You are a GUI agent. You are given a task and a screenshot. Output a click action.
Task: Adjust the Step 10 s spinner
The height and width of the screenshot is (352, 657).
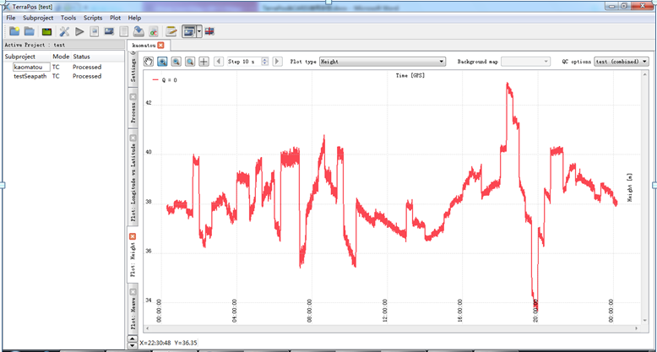pos(265,62)
